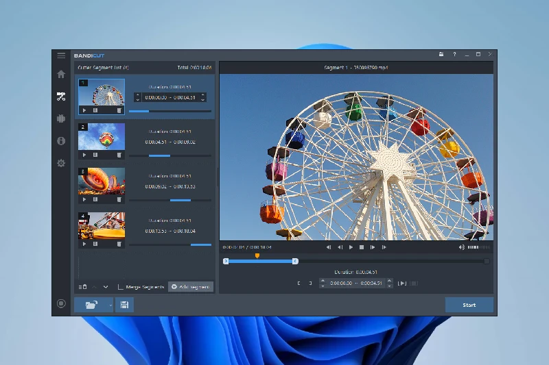Click the time range text in segment 4

click(170, 231)
